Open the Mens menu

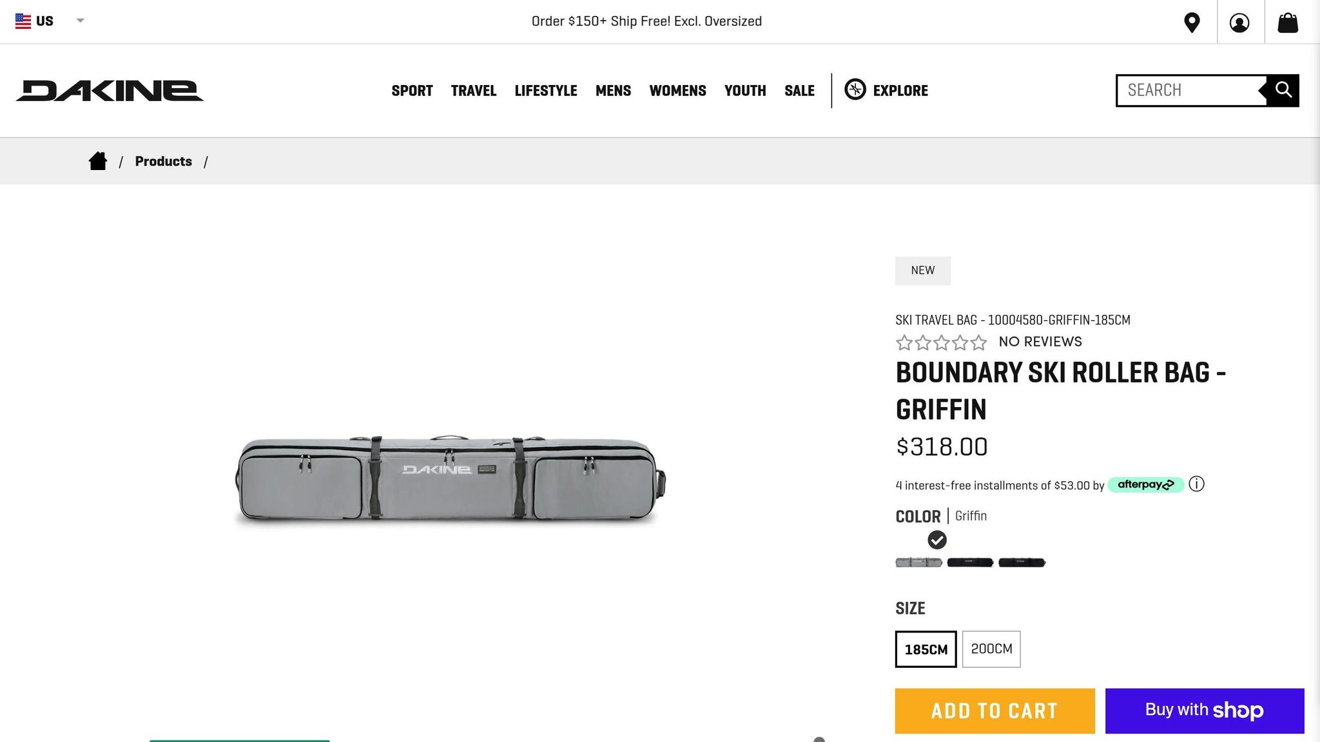pyautogui.click(x=613, y=91)
